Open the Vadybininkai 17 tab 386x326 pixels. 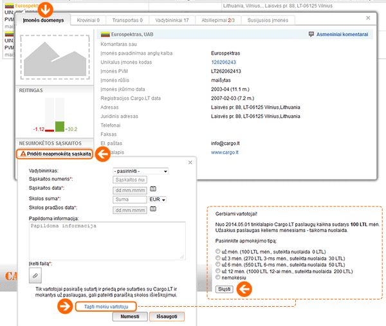[172, 20]
